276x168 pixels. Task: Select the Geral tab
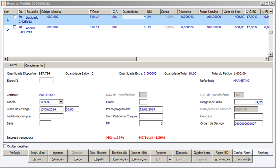coord(13,65)
